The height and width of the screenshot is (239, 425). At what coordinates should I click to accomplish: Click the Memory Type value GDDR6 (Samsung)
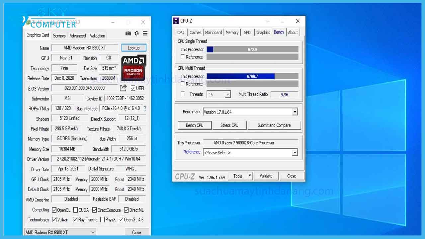pos(72,138)
